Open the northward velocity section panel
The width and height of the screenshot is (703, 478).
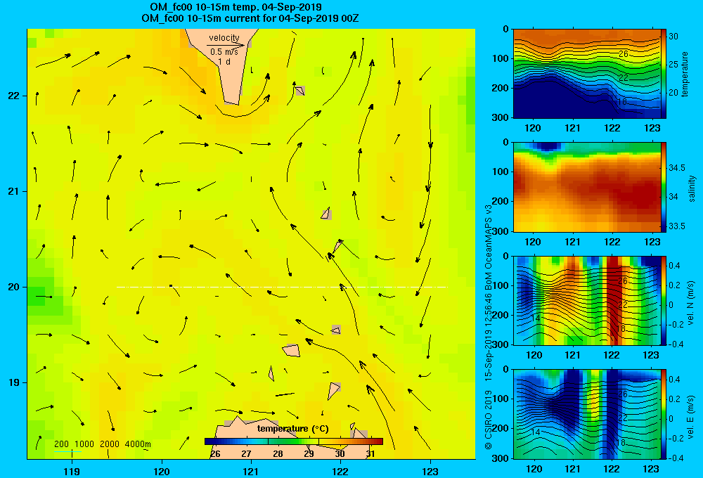point(586,300)
